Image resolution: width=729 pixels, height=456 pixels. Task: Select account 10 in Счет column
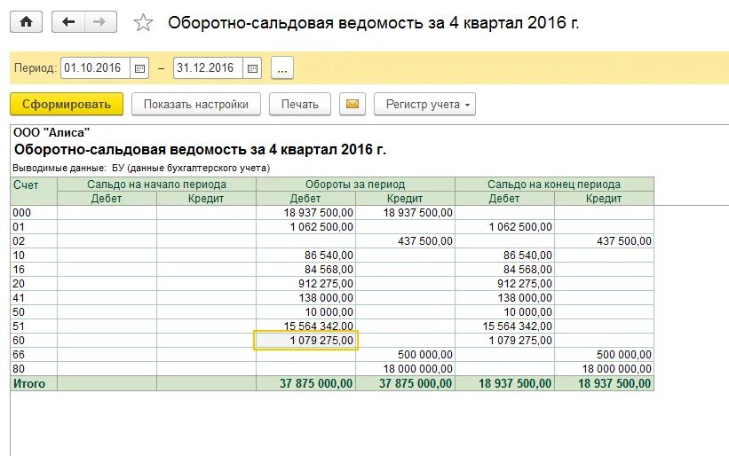(34, 256)
